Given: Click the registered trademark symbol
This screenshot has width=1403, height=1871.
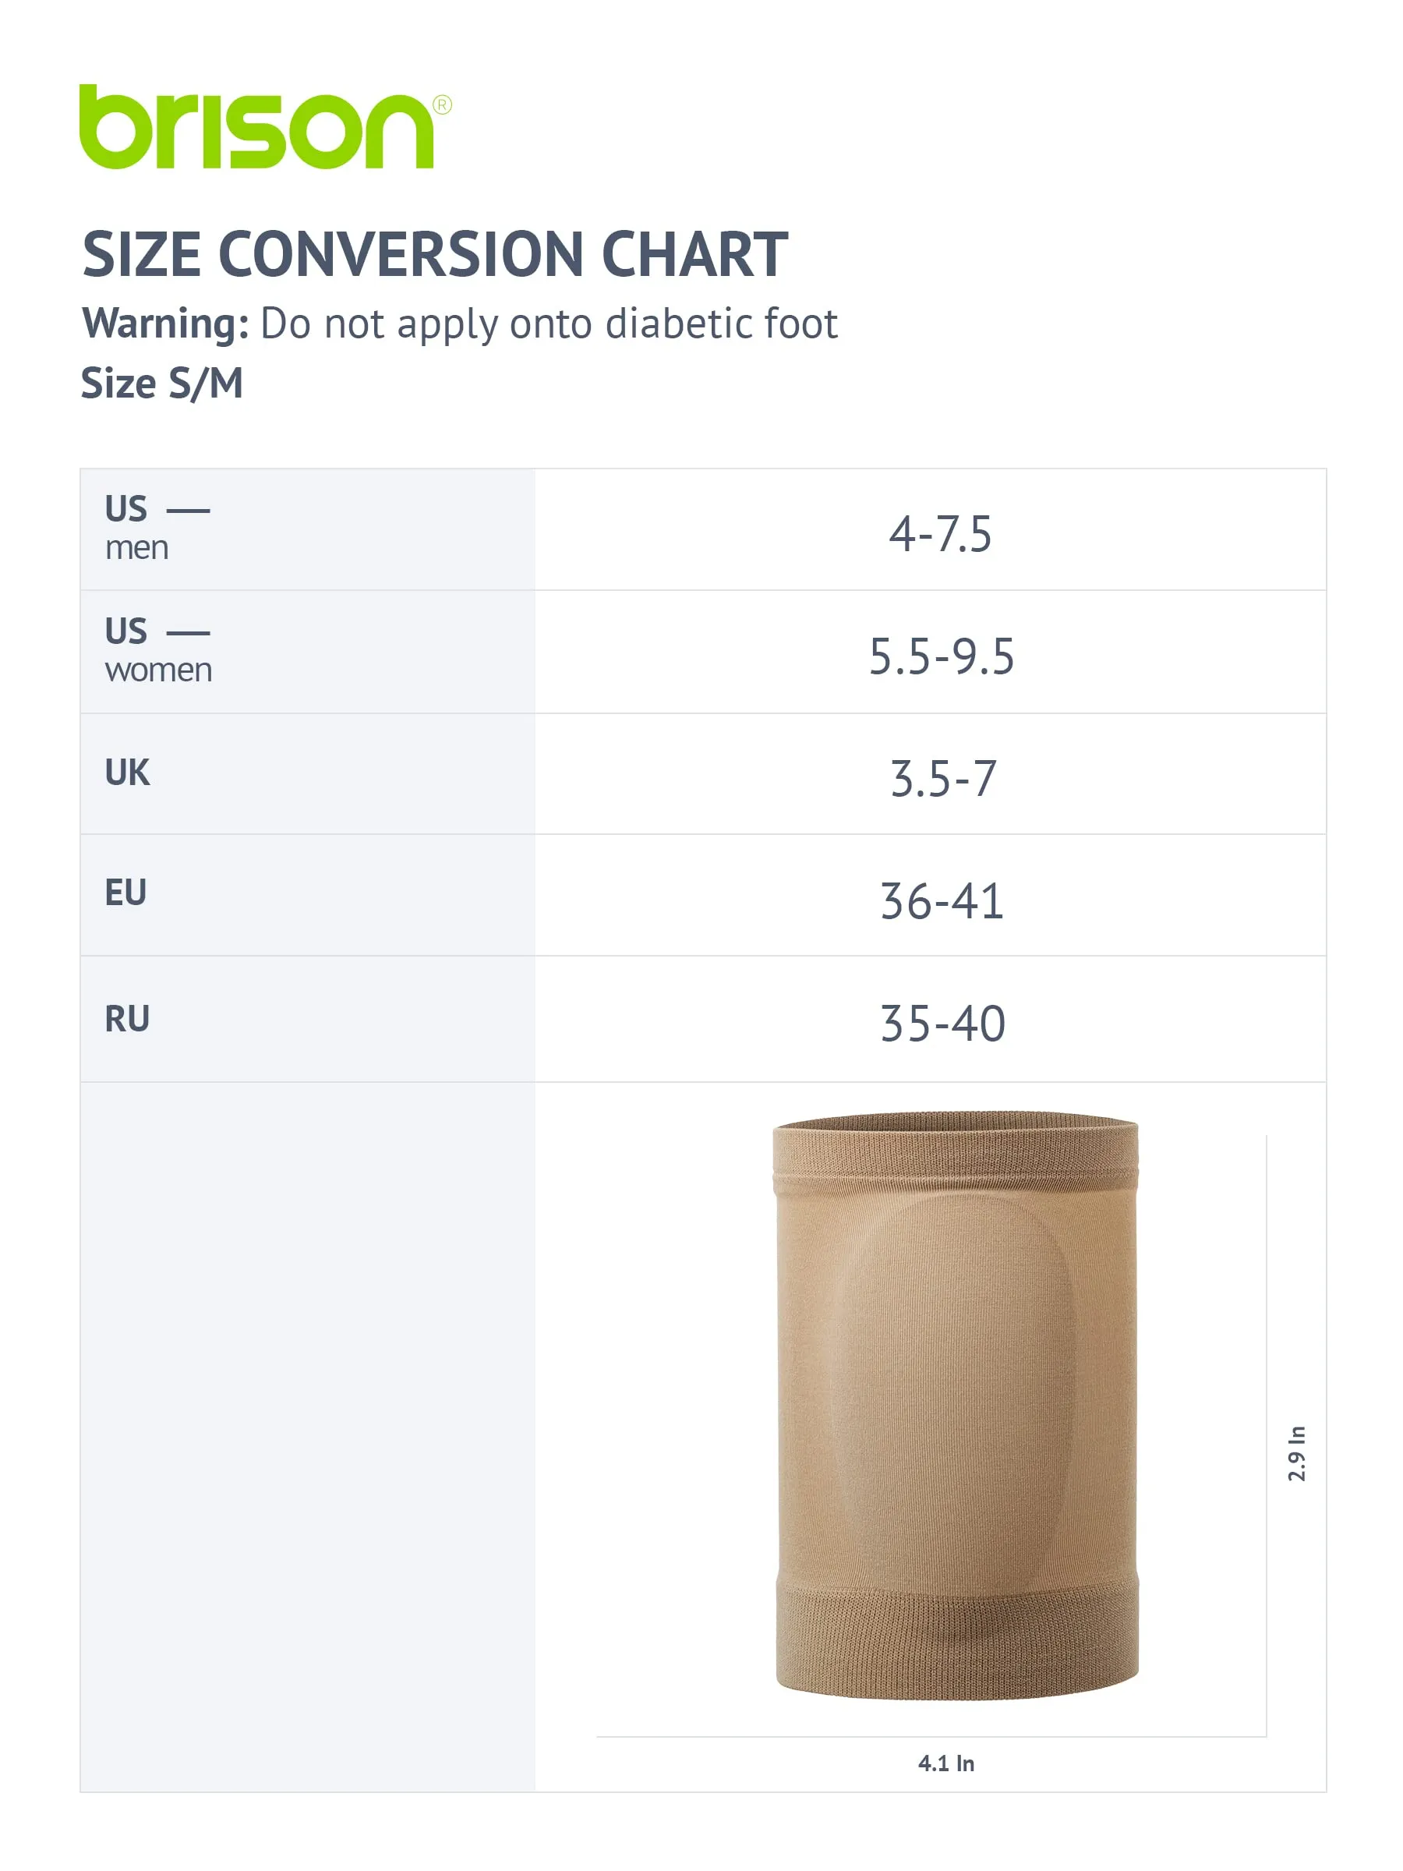Looking at the screenshot, I should [x=442, y=105].
